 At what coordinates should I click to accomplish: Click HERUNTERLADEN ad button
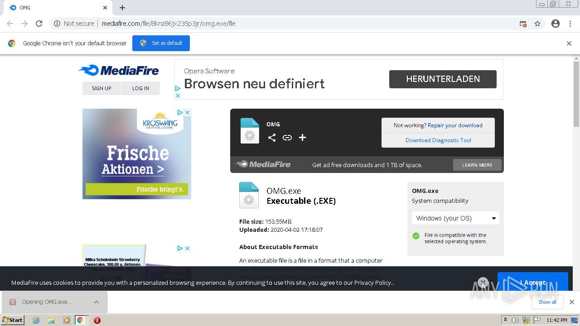443,79
